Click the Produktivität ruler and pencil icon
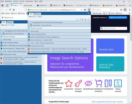 click(x=108, y=83)
